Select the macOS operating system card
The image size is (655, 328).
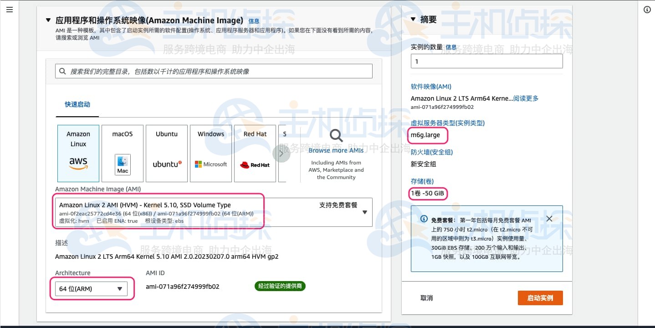122,153
